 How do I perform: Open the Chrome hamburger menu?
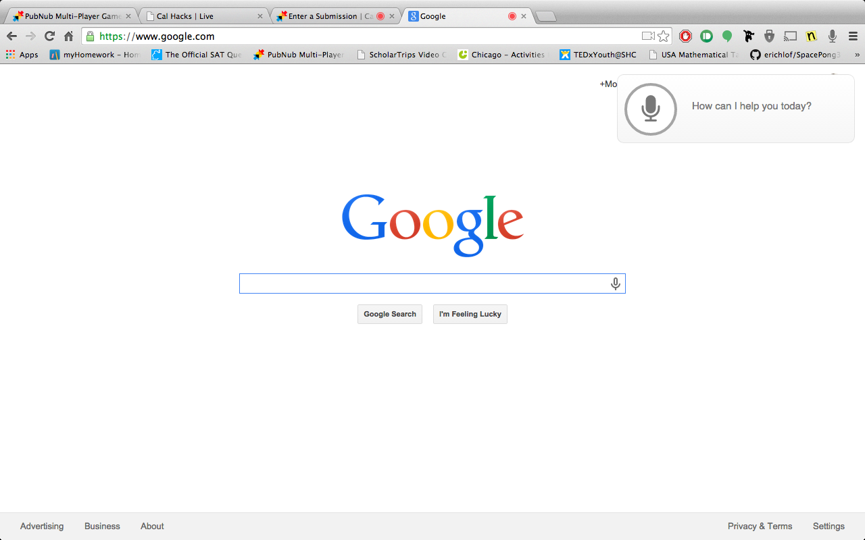point(853,36)
